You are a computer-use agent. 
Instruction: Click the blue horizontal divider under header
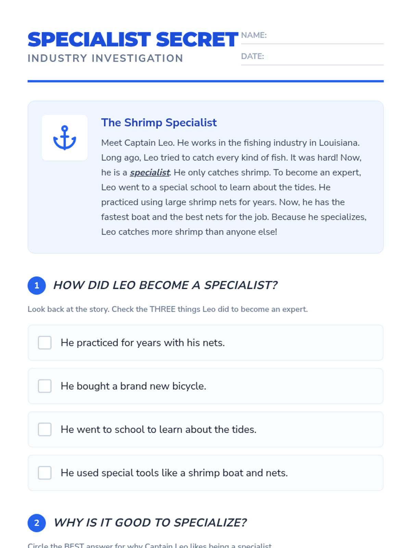[206, 81]
